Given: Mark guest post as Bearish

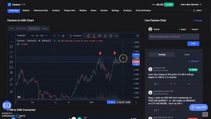Looking at the screenshot, I should click(194, 29).
